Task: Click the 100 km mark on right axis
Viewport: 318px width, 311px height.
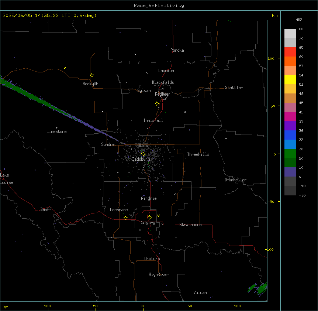Action: [x=271, y=58]
